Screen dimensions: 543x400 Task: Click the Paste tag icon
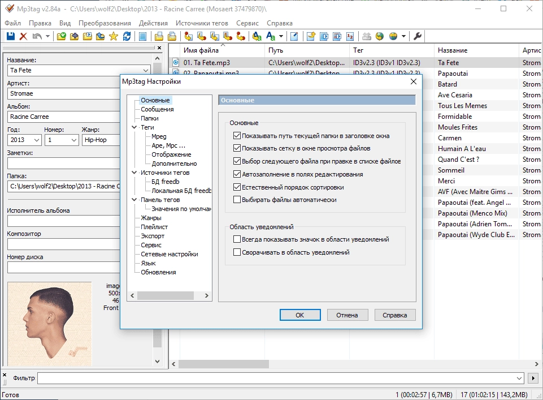[x=172, y=36]
